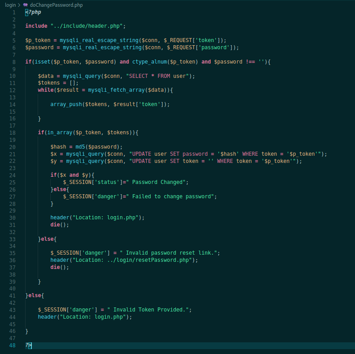Click 'UPDATE user SET token' query text

point(165,161)
